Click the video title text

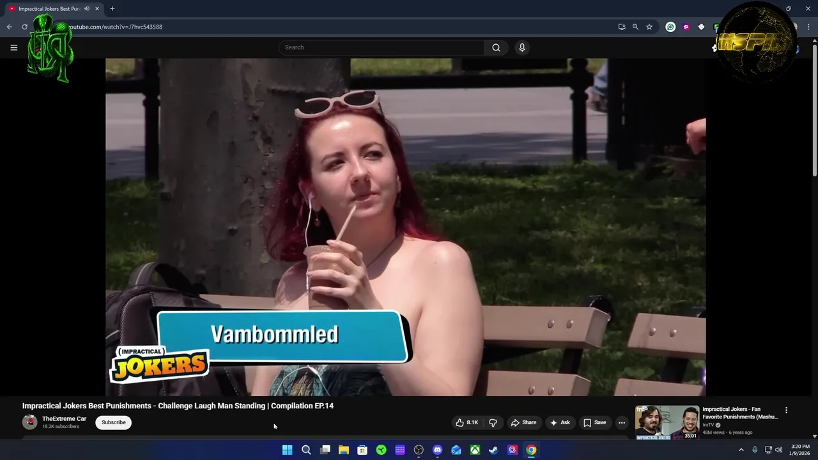click(178, 406)
